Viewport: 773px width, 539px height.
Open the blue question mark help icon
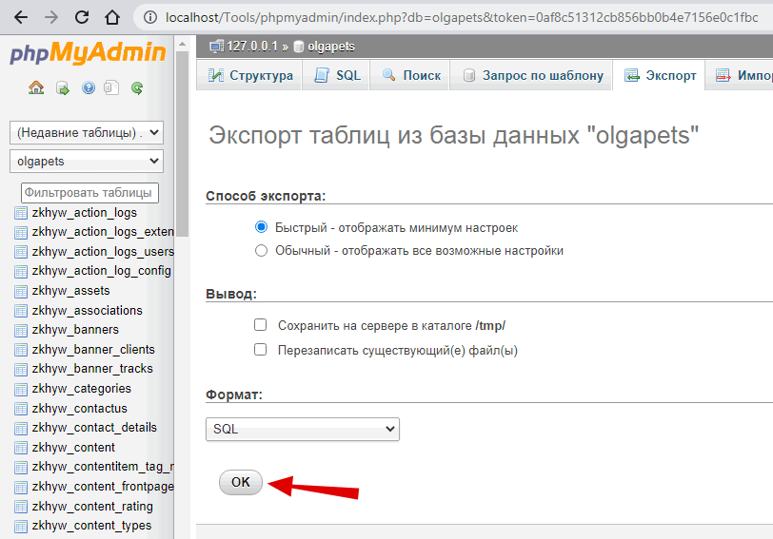(x=89, y=88)
